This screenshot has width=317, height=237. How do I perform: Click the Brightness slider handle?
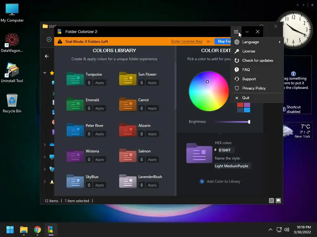pos(249,122)
